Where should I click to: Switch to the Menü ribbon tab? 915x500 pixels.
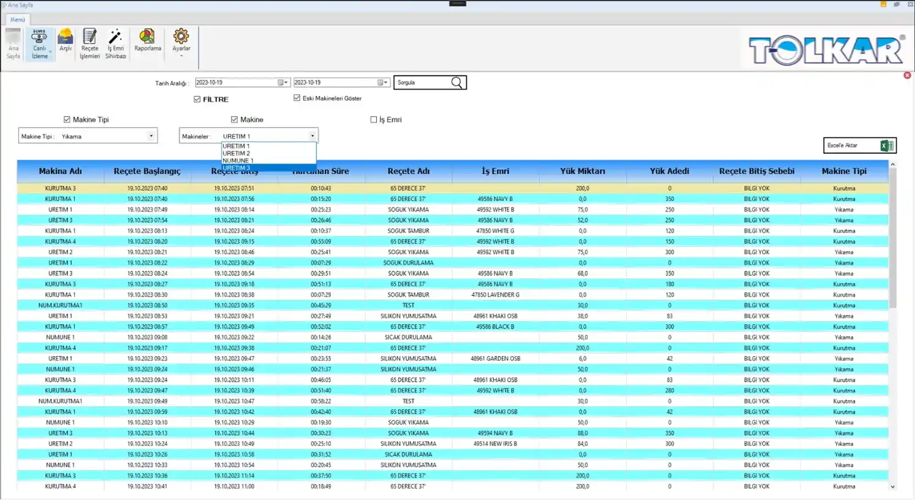pyautogui.click(x=17, y=20)
